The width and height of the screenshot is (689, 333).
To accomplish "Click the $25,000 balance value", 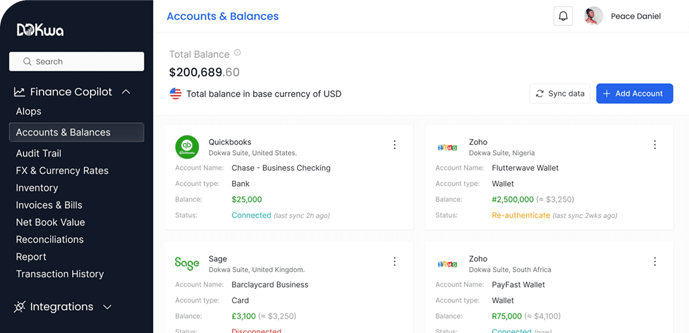I will tap(246, 199).
